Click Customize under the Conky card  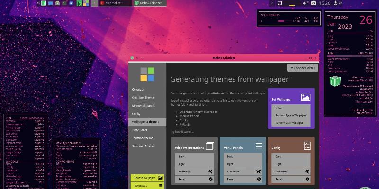tap(290, 172)
